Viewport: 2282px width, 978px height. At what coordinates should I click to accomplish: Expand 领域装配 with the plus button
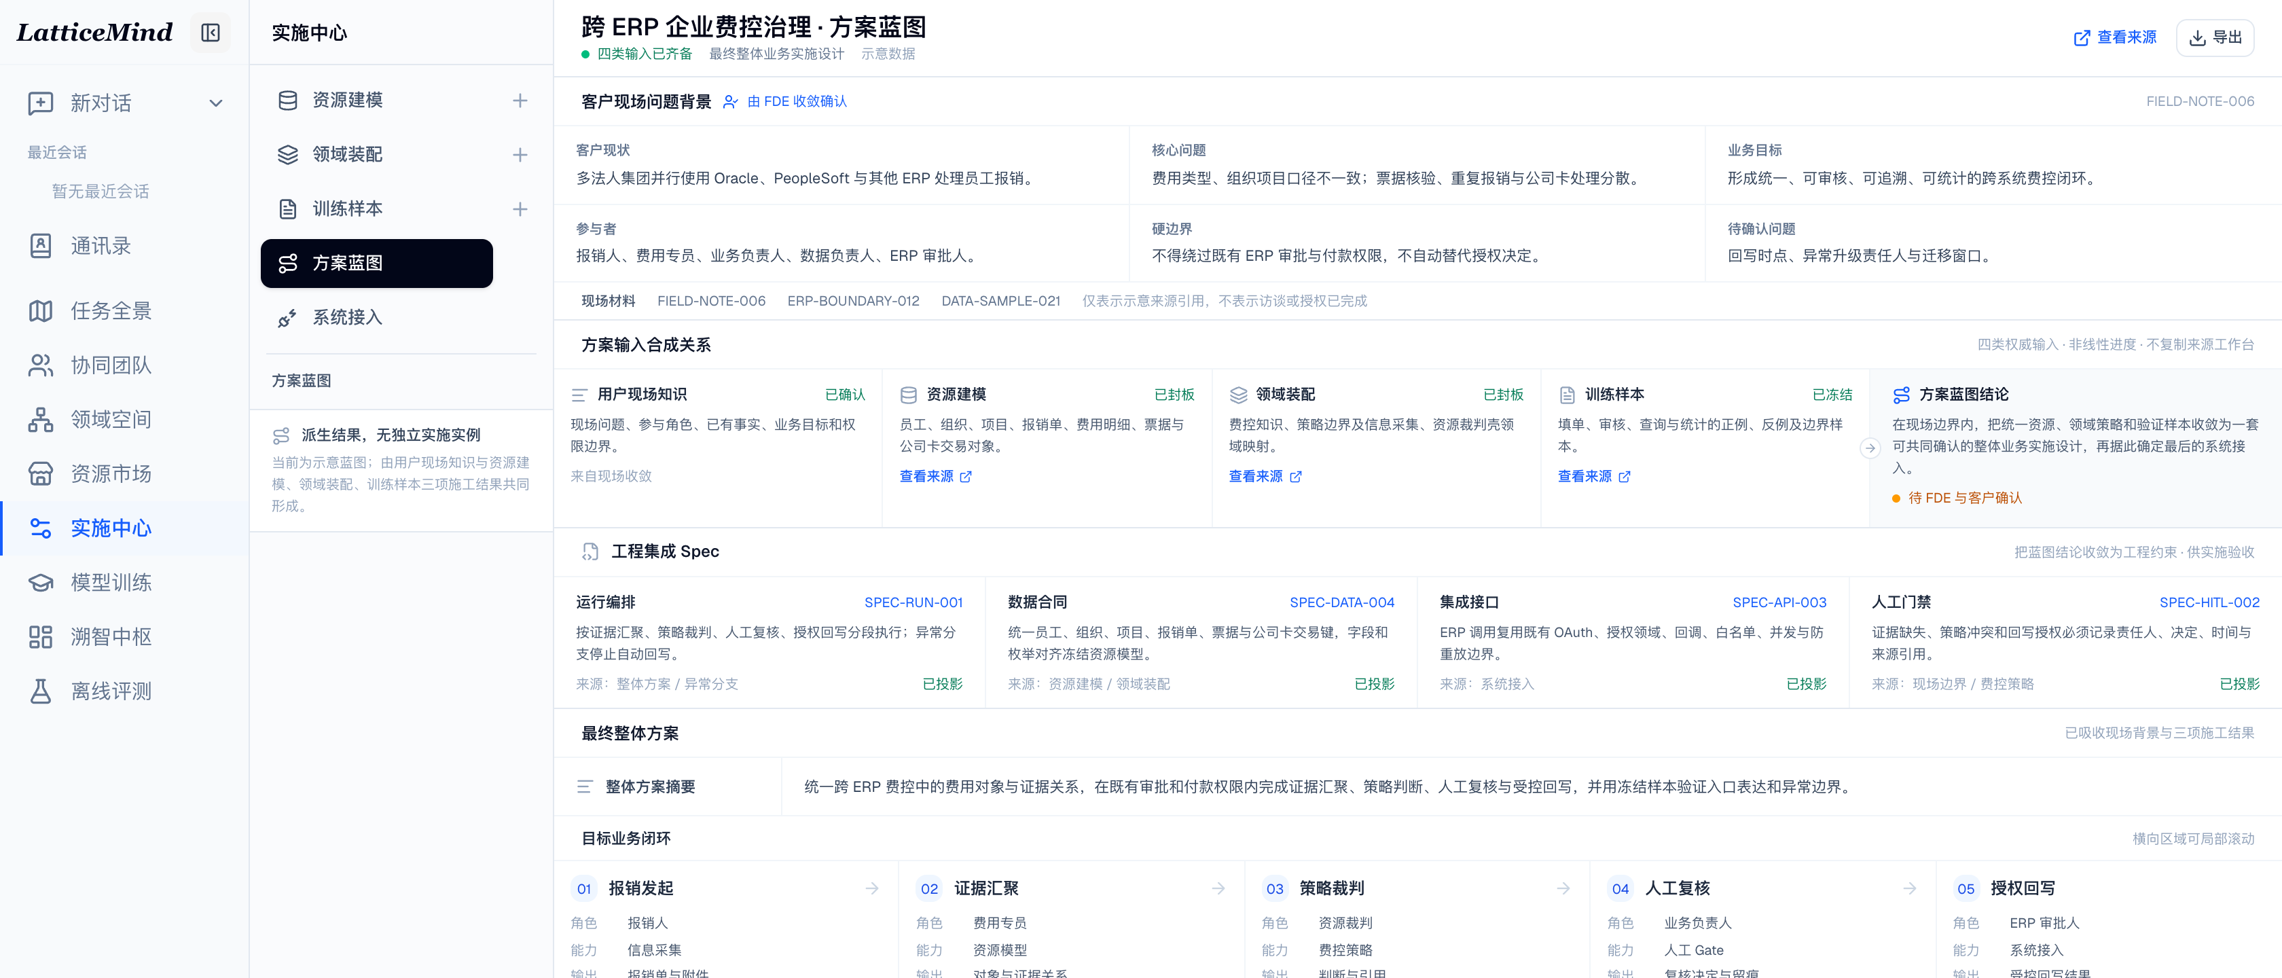[520, 155]
